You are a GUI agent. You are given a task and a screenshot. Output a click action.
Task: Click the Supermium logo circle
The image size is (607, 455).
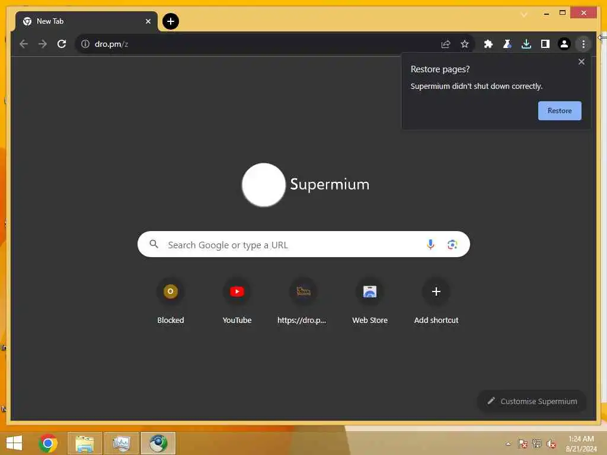click(x=264, y=185)
